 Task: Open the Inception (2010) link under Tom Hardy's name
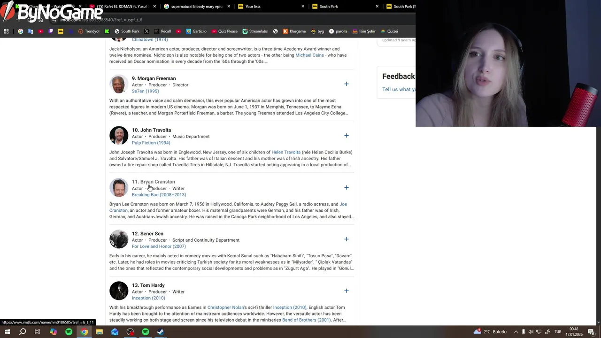click(148, 298)
